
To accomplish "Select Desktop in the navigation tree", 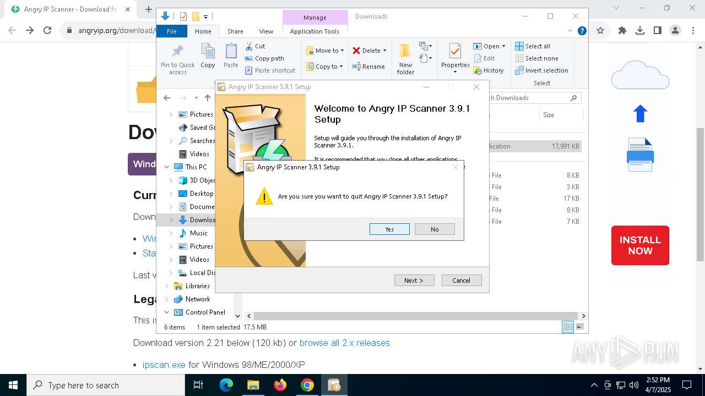I will 201,194.
